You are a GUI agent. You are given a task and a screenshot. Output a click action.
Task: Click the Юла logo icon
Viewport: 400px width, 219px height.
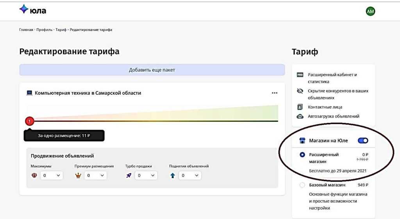click(x=24, y=10)
